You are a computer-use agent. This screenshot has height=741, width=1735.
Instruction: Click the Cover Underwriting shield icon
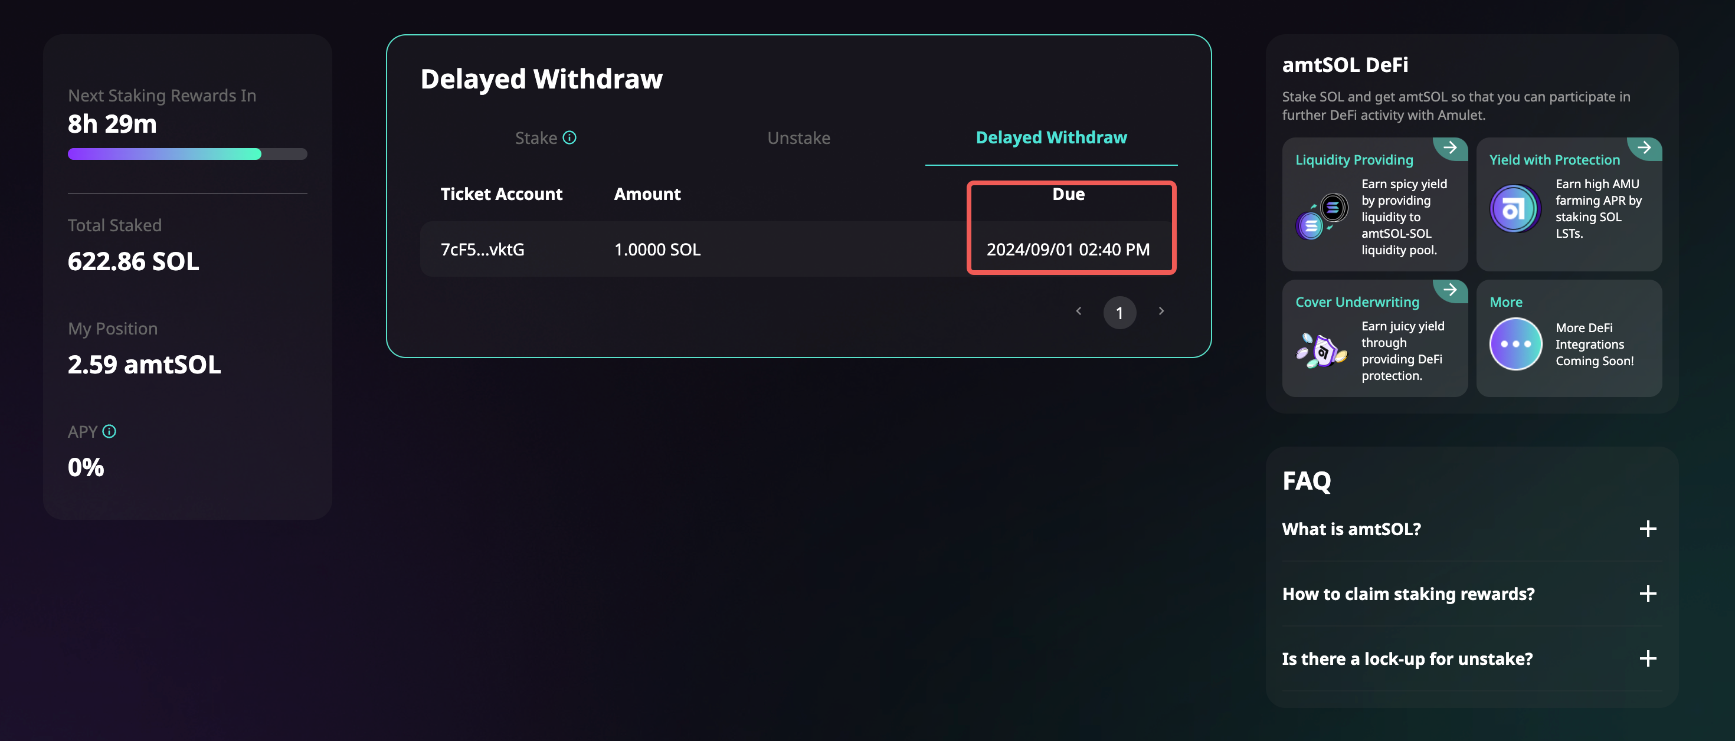click(x=1321, y=350)
